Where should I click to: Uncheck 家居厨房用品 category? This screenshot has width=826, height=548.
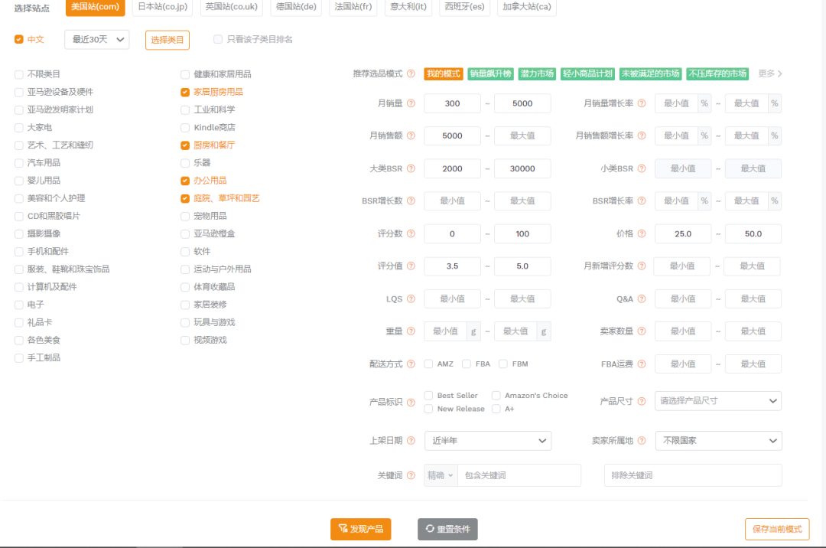(x=185, y=92)
